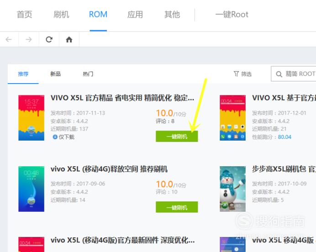Switch to the 热门 tab
The width and height of the screenshot is (316, 252).
(88, 74)
